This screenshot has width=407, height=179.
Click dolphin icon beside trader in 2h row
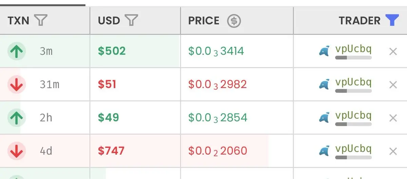(324, 118)
